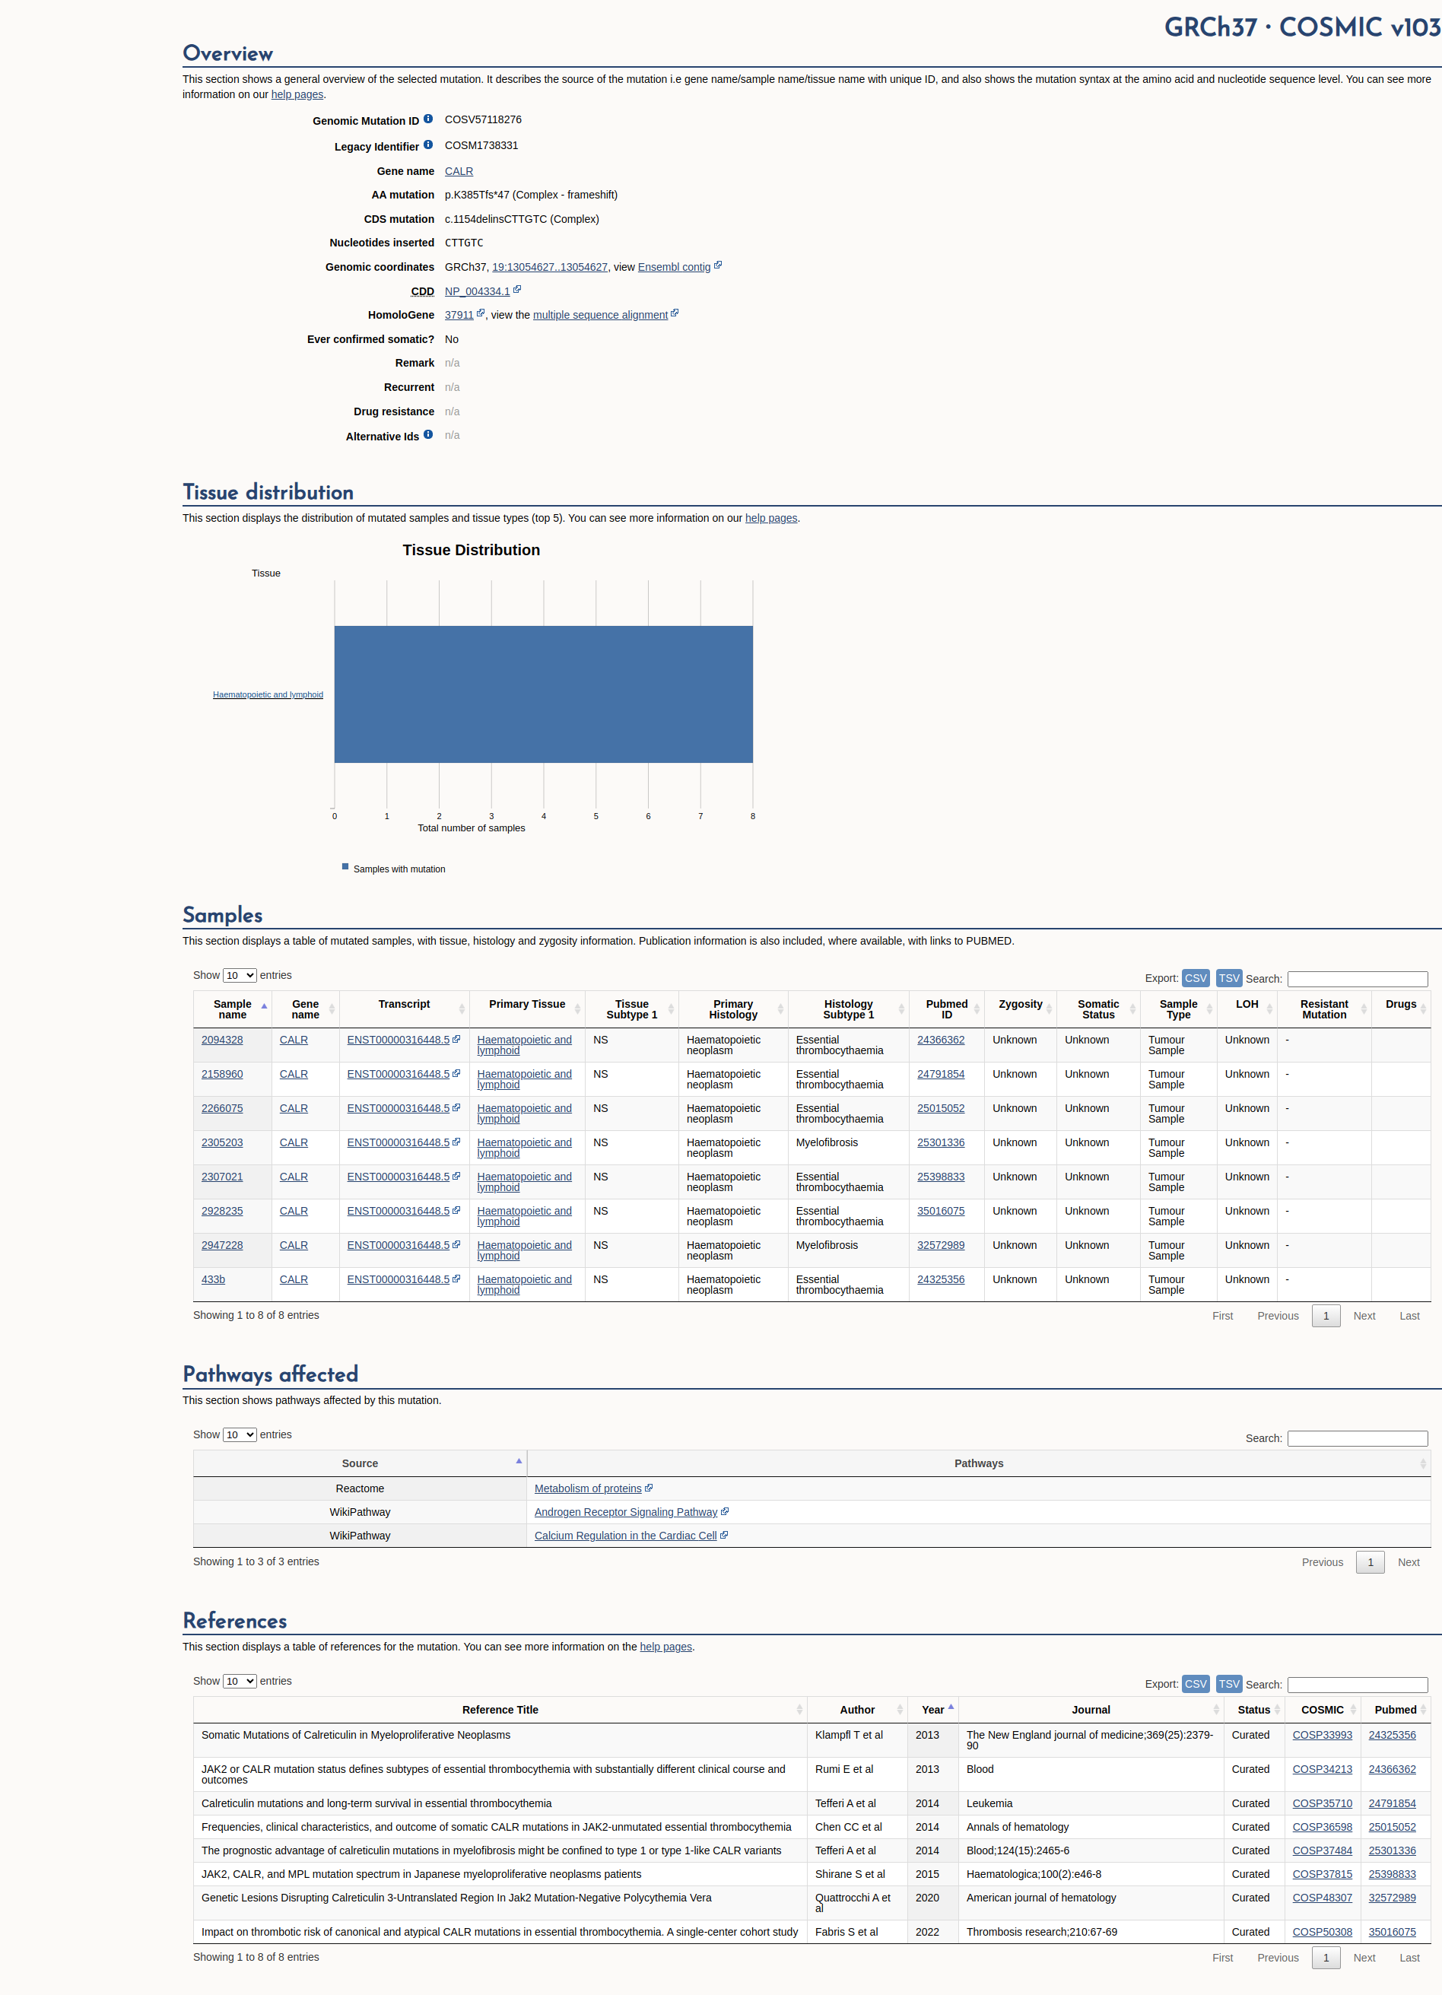
Task: Click external link icon after HomoloGene 37911
Action: coord(481,313)
